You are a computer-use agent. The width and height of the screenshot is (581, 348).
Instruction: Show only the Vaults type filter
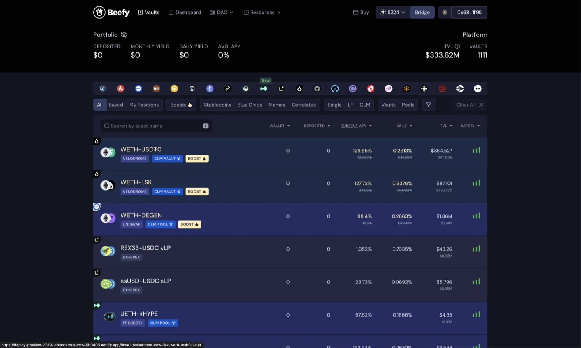(389, 105)
